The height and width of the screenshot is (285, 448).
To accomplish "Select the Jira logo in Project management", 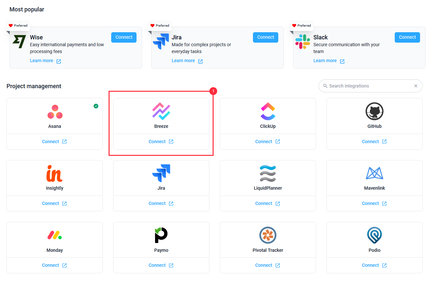I will coord(161,173).
